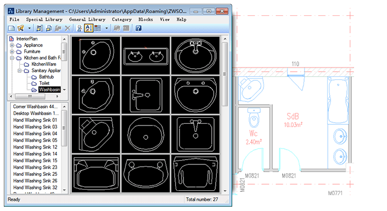Click the thumbnail layout grid icon
387x211 pixels.
pos(98,28)
